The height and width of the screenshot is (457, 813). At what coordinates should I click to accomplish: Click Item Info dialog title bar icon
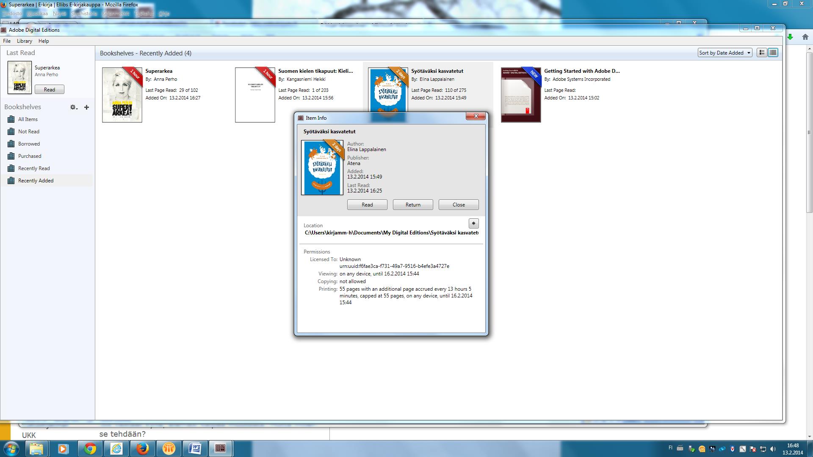(301, 118)
